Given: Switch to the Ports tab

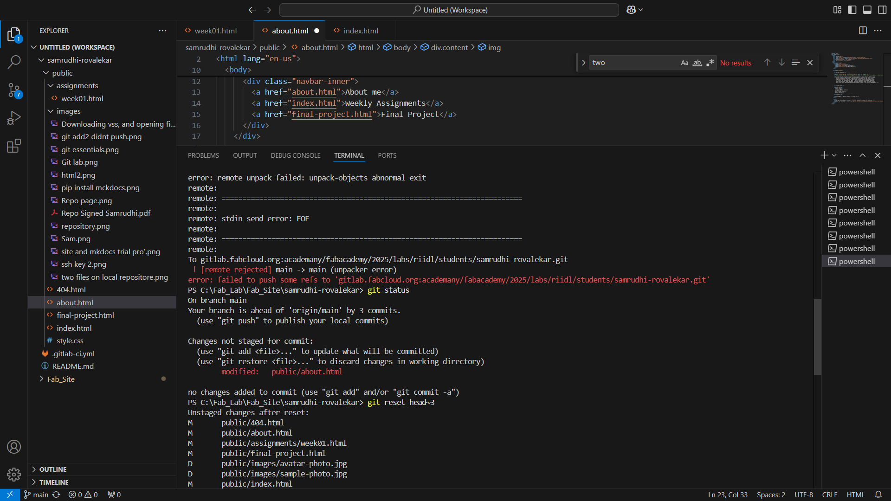Looking at the screenshot, I should click(387, 155).
